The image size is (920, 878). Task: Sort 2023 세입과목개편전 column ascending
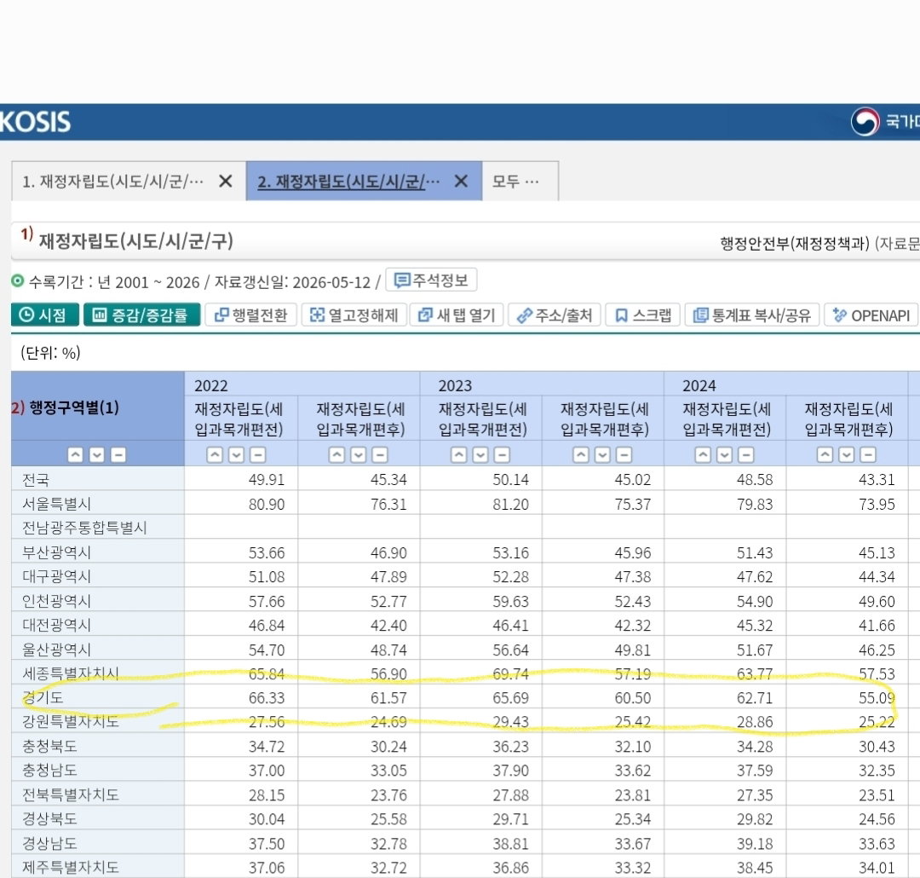[459, 454]
